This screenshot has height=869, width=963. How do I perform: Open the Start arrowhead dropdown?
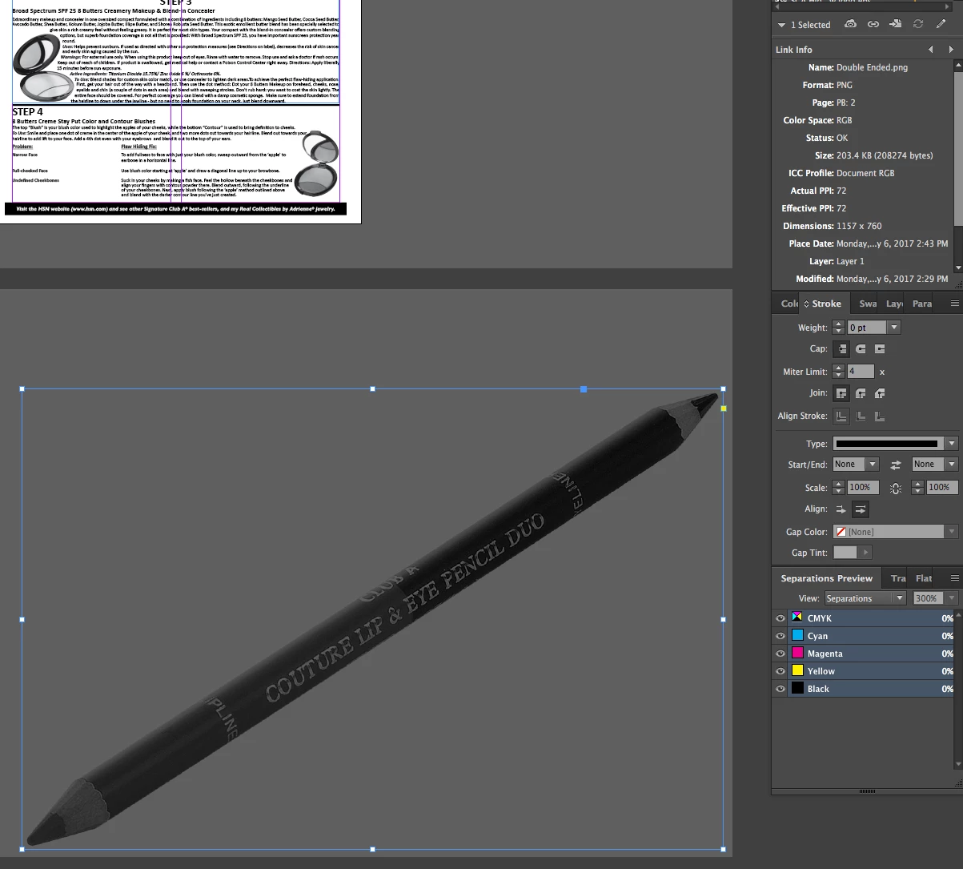coord(873,465)
